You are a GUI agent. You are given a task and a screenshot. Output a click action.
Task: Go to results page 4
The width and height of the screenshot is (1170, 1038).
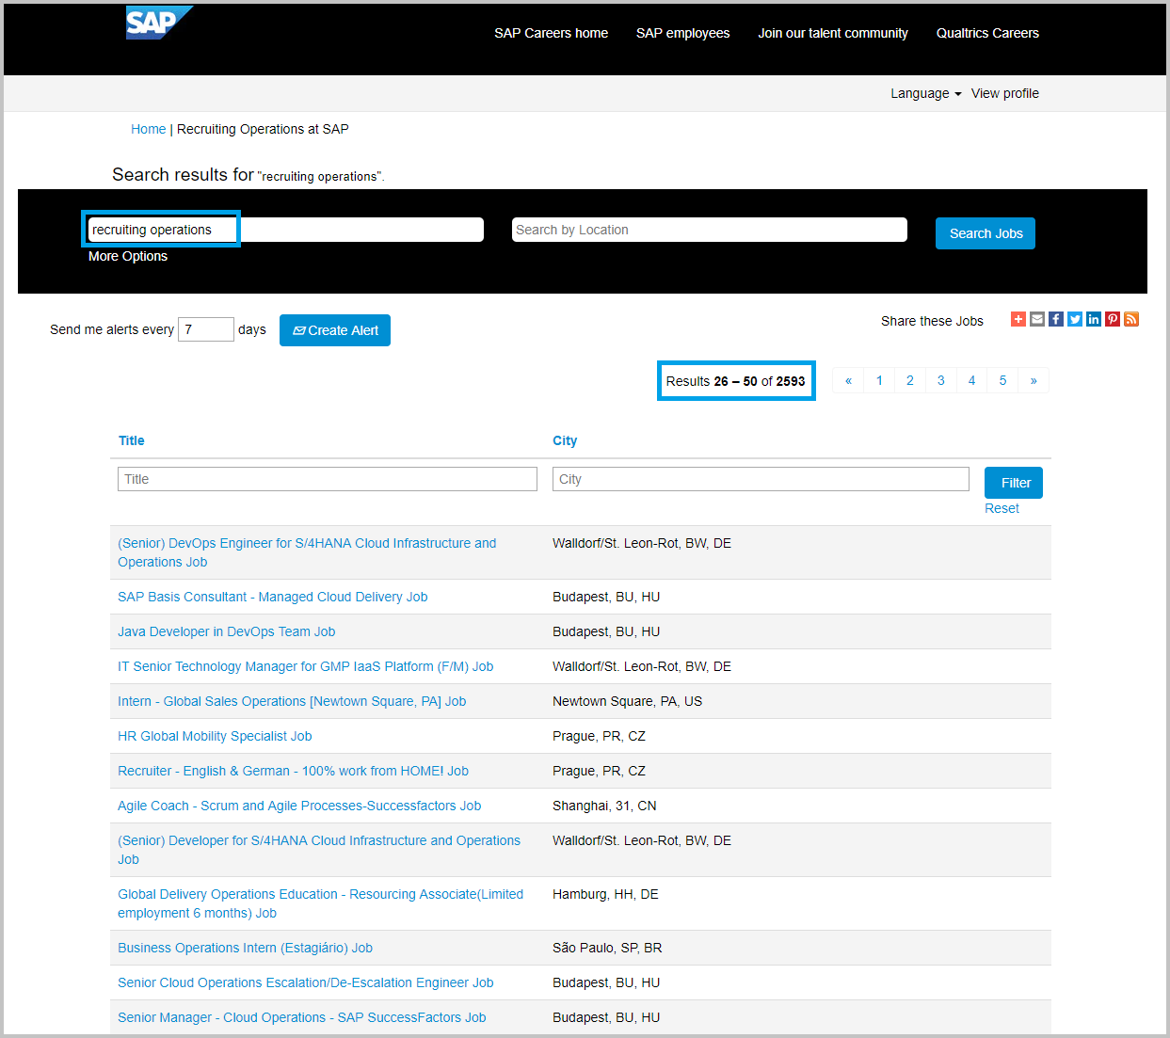(x=972, y=380)
